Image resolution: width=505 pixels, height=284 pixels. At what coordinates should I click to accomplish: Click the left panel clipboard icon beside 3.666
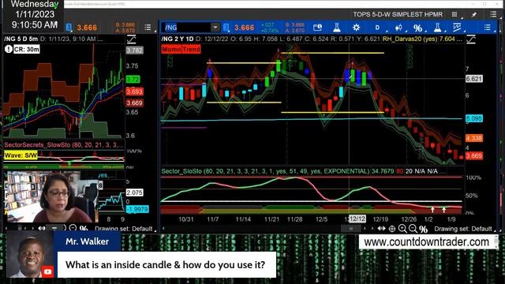point(69,28)
